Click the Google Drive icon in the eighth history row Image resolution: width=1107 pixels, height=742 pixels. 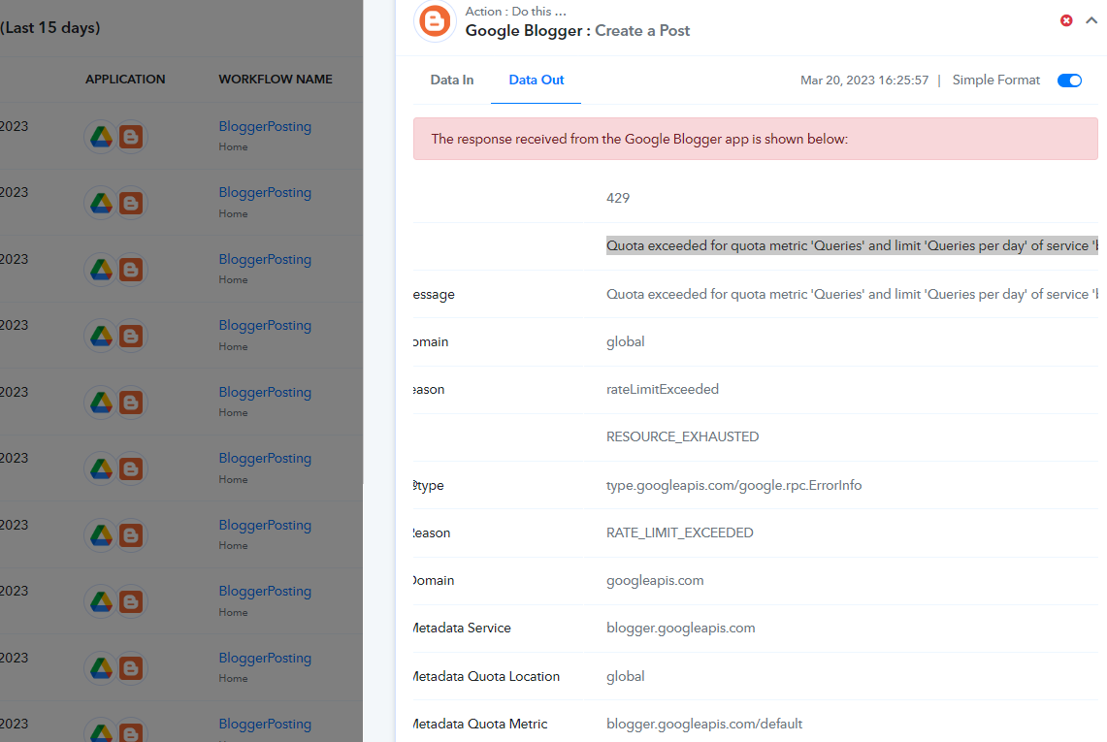point(101,601)
